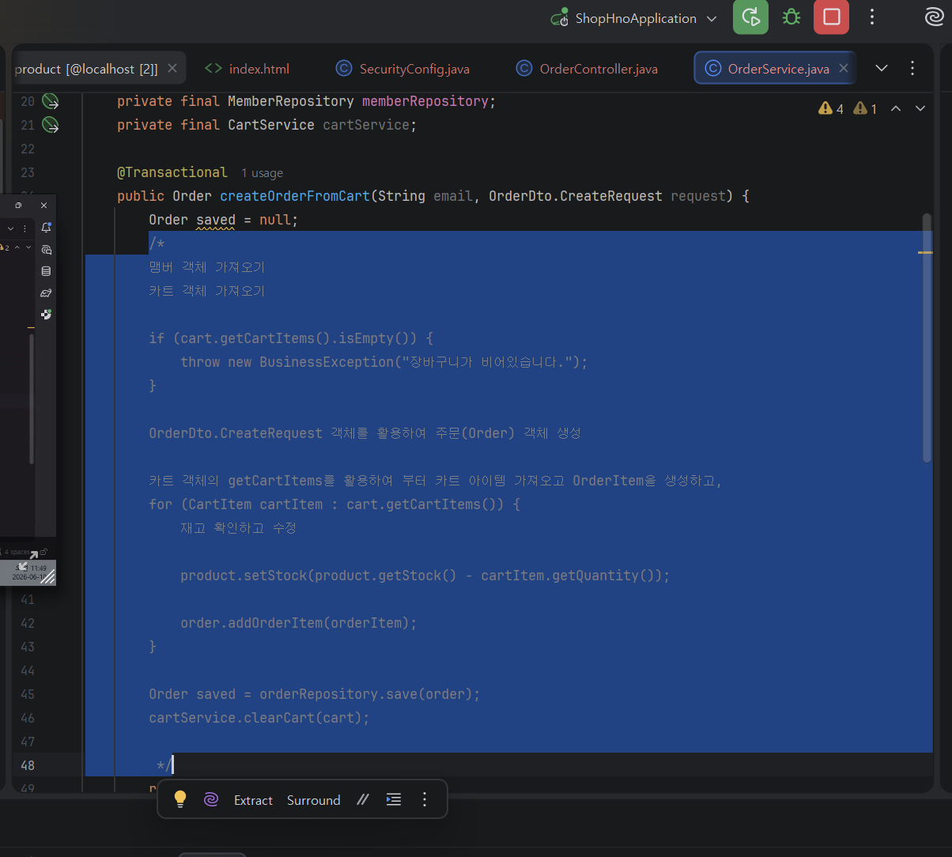This screenshot has height=857, width=952.
Task: Open the index.html editor tab
Action: (x=247, y=69)
